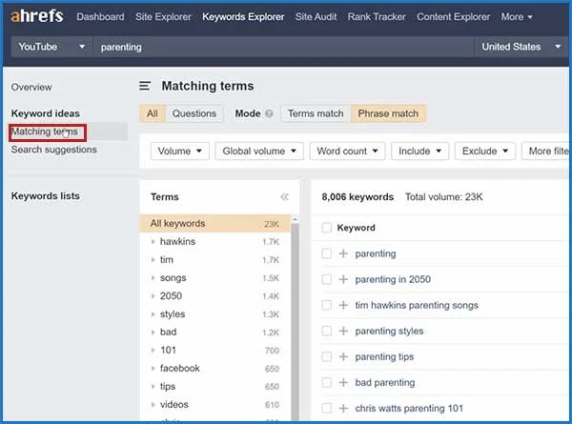
Task: Check the box for 'tim hawkins parenting songs'
Action: 326,305
